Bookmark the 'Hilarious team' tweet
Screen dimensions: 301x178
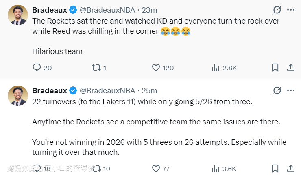pos(275,68)
